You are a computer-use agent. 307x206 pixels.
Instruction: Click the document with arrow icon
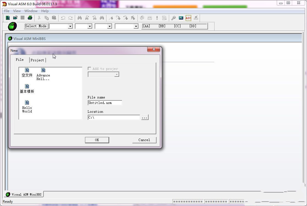165,18
